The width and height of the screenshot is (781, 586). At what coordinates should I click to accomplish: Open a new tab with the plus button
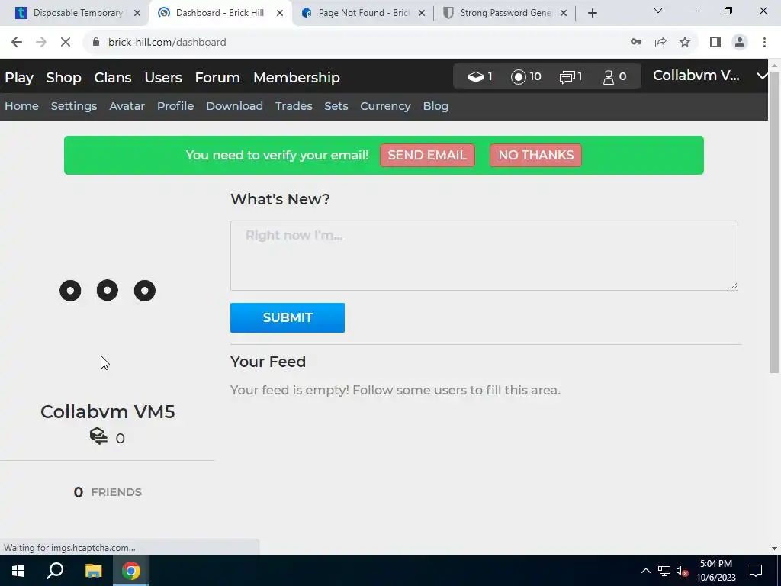point(592,13)
